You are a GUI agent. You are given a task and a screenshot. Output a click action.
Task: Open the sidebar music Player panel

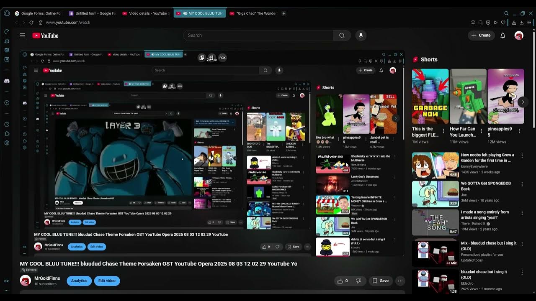(7, 103)
